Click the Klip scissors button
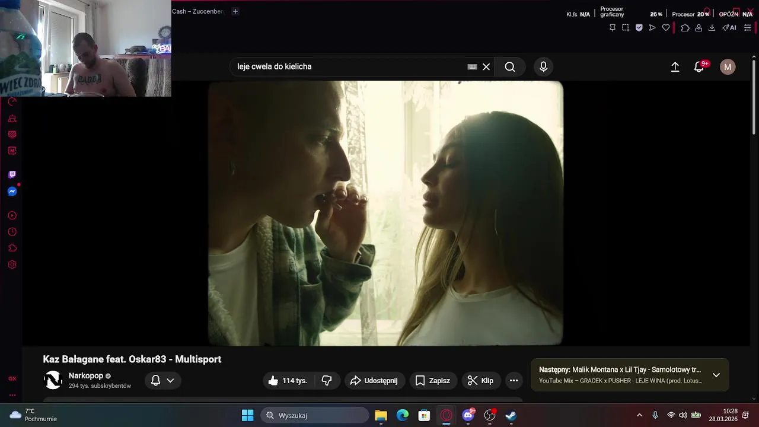Screen dimensions: 759x427 point(480,381)
